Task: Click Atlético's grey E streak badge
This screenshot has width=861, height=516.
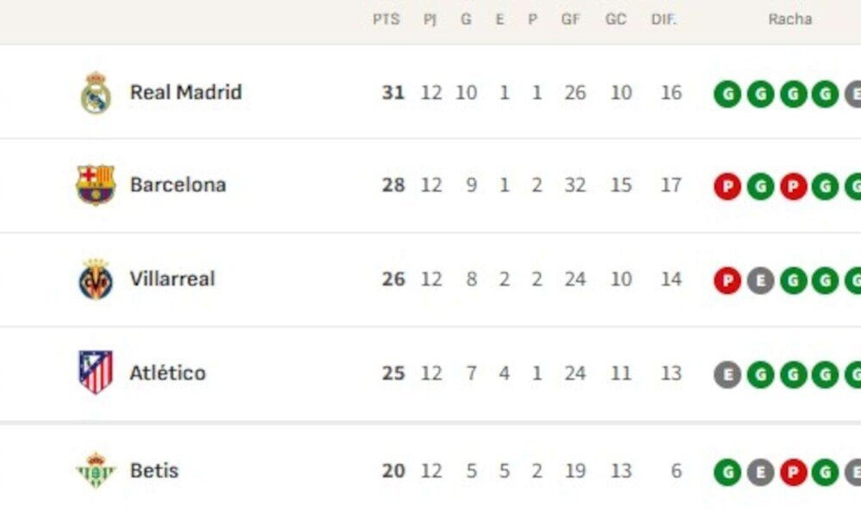Action: 728,373
